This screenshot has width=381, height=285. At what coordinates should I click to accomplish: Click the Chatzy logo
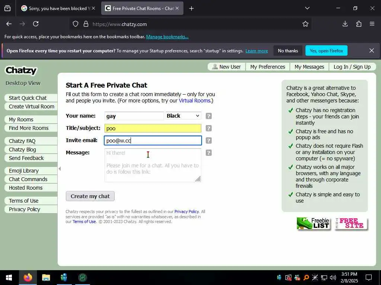tap(21, 70)
